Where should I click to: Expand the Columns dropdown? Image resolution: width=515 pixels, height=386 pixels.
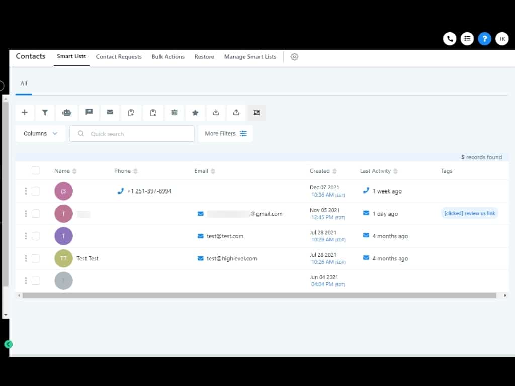click(x=41, y=134)
